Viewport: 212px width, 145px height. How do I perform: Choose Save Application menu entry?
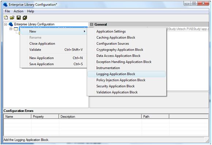point(54,64)
